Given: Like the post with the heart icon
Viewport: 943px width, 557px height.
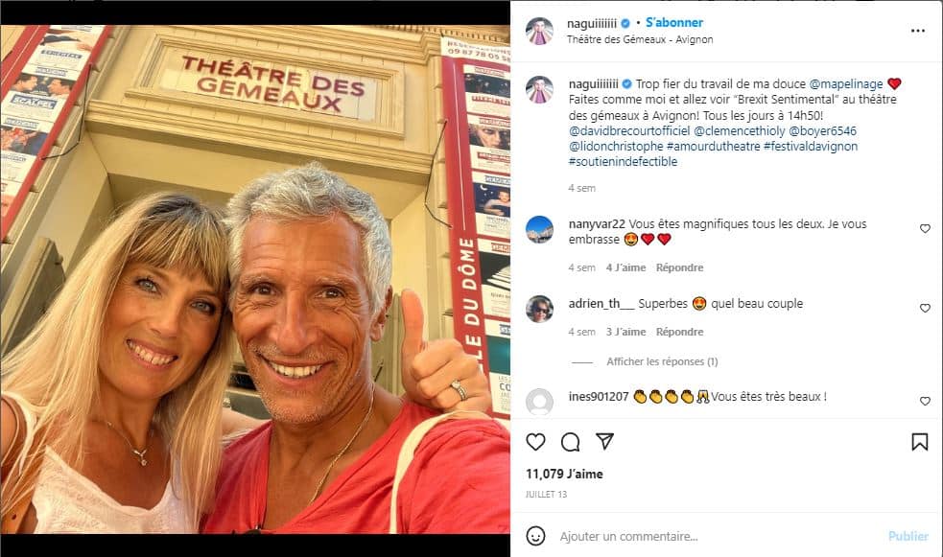Looking at the screenshot, I should click(535, 442).
